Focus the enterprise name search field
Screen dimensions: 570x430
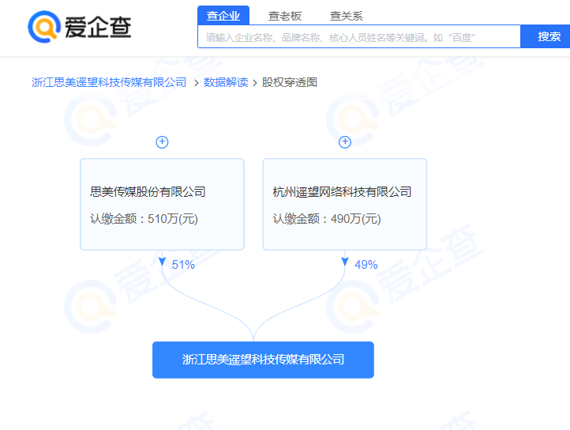pyautogui.click(x=359, y=37)
